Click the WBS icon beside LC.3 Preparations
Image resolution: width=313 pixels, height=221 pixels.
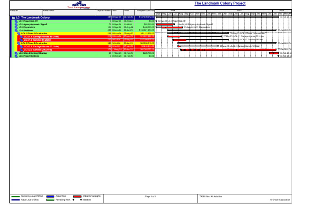tap(16, 27)
